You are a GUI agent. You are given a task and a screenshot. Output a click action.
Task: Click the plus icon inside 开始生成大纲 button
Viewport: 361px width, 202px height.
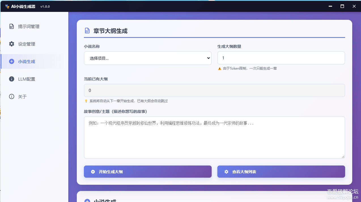(93, 171)
